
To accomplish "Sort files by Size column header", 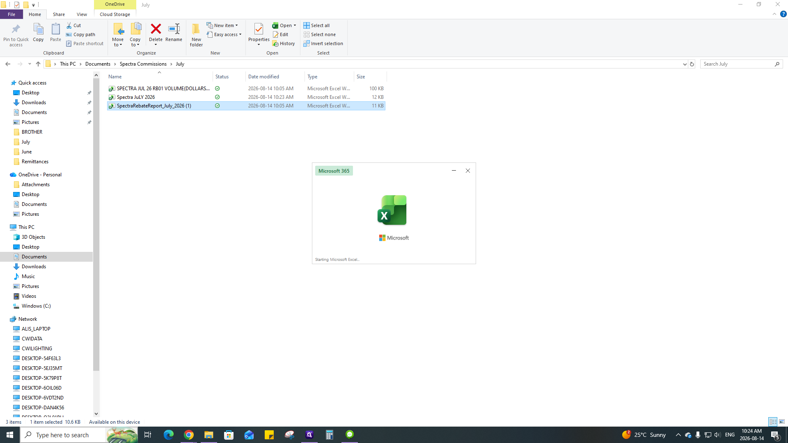I will click(x=370, y=77).
